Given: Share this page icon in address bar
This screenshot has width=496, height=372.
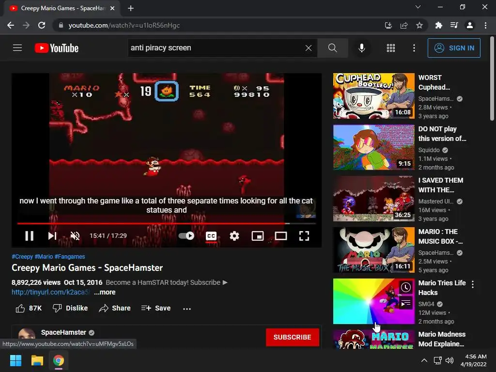Looking at the screenshot, I should [x=404, y=25].
